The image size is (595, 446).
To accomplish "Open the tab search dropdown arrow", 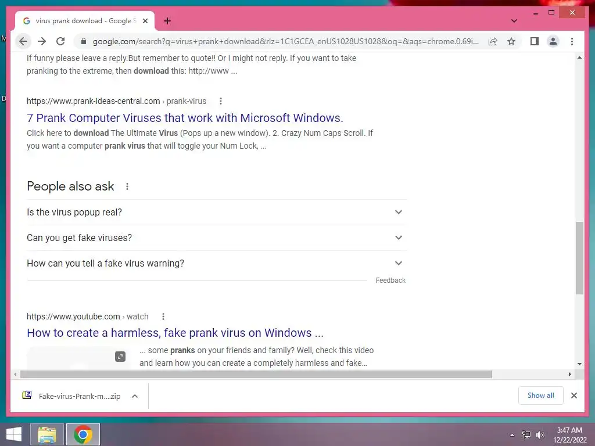I will coord(514,21).
